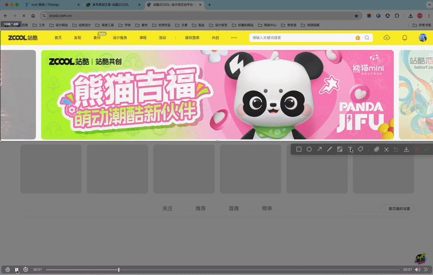
Task: Open a new browser tab with plus
Action: click(209, 5)
